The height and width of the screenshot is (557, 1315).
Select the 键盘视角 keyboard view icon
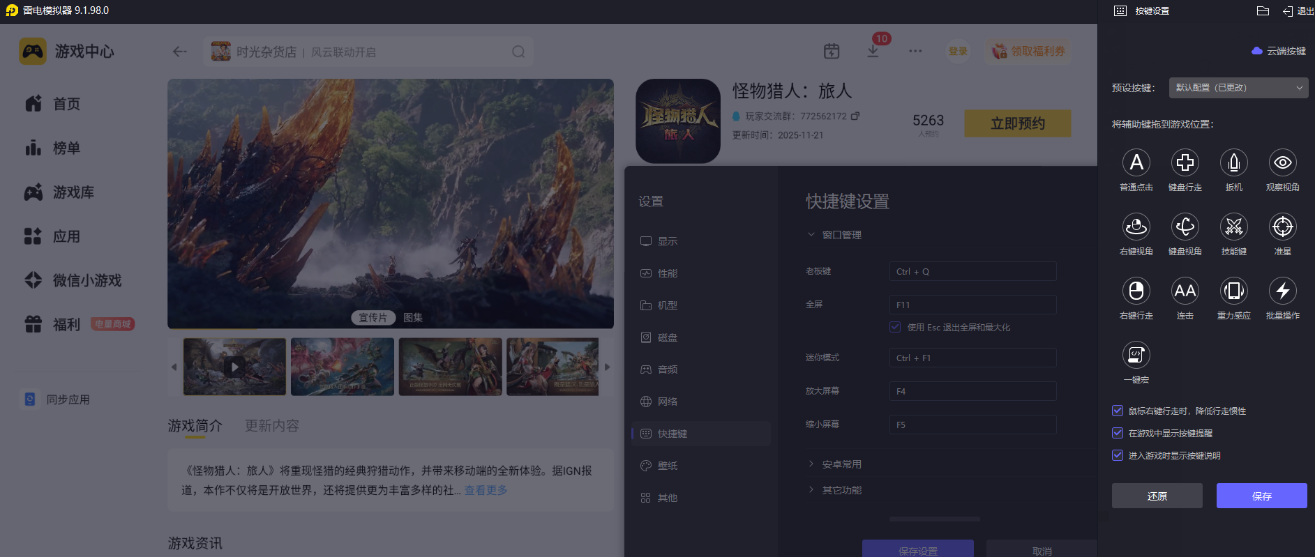(1185, 227)
